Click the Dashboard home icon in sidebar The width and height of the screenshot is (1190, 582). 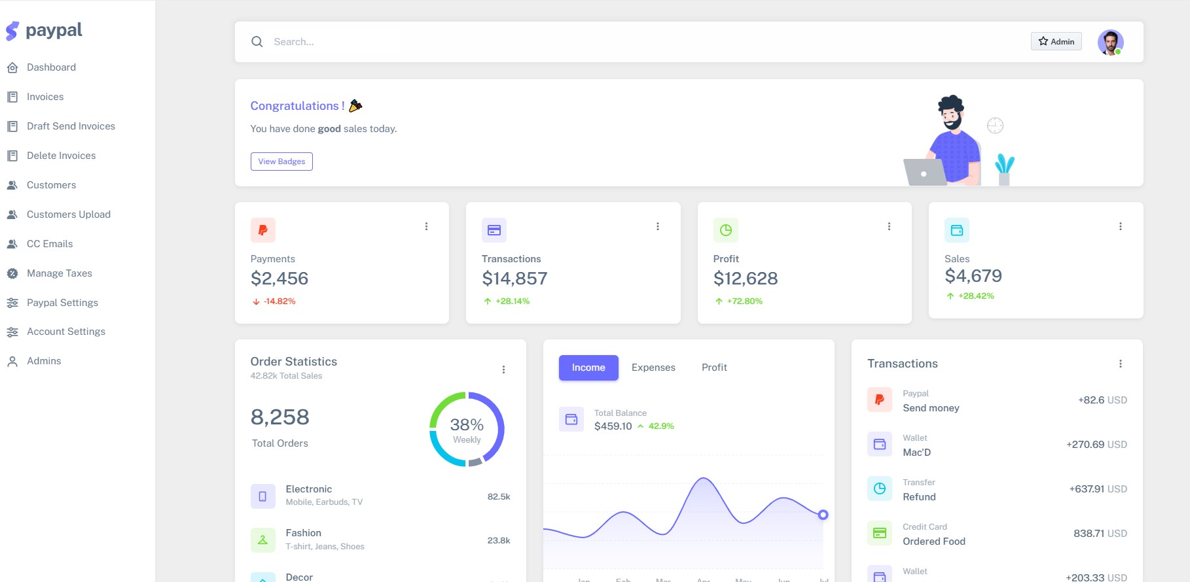click(x=12, y=67)
